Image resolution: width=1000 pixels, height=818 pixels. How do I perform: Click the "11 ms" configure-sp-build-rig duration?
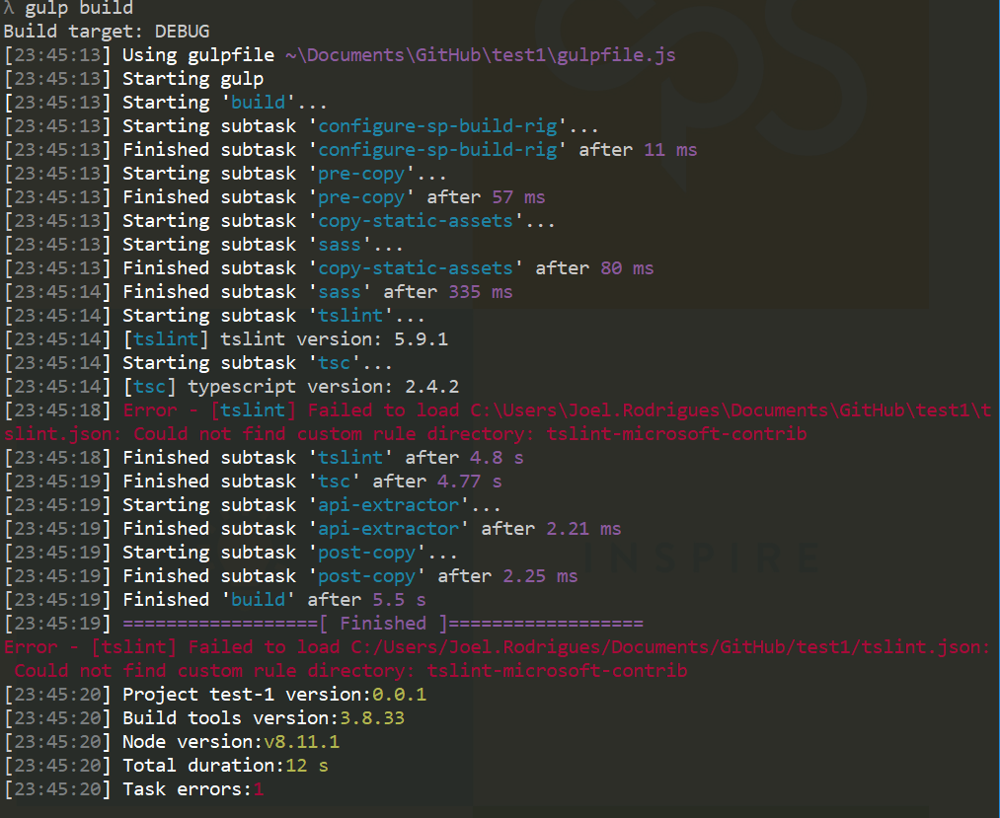669,150
